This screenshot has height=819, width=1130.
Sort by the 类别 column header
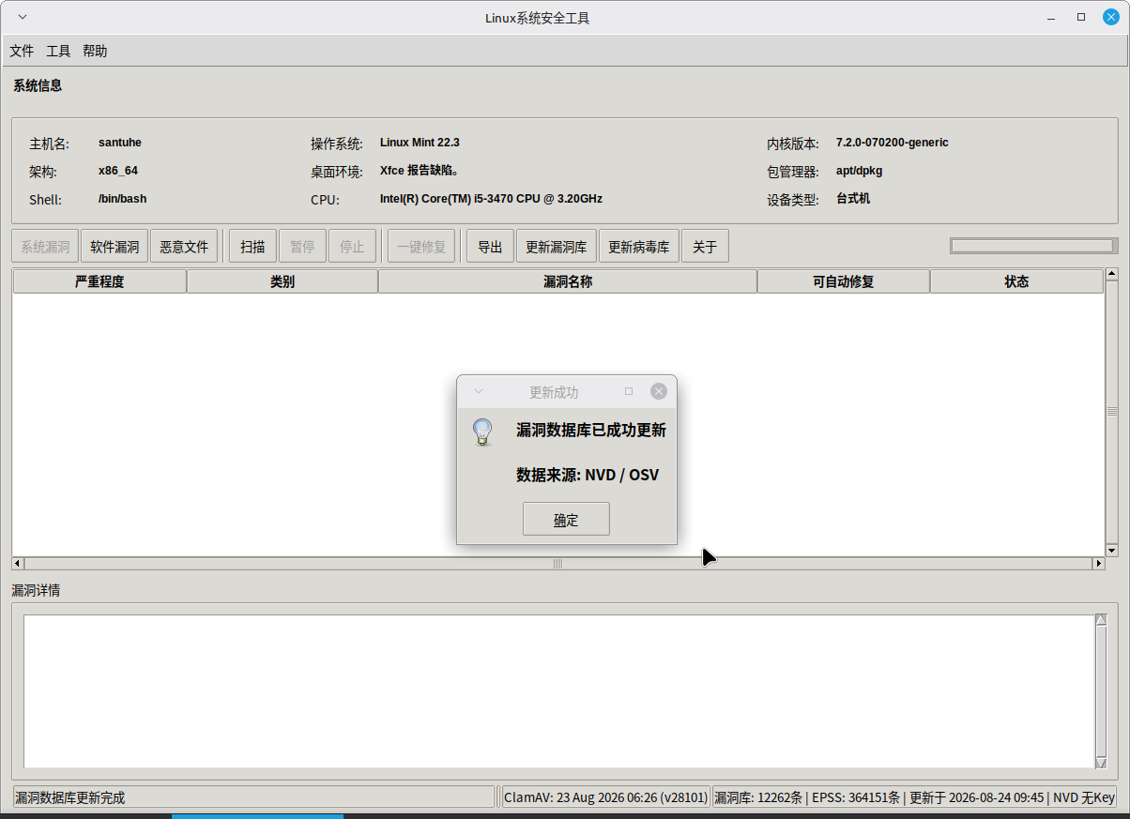tap(282, 281)
